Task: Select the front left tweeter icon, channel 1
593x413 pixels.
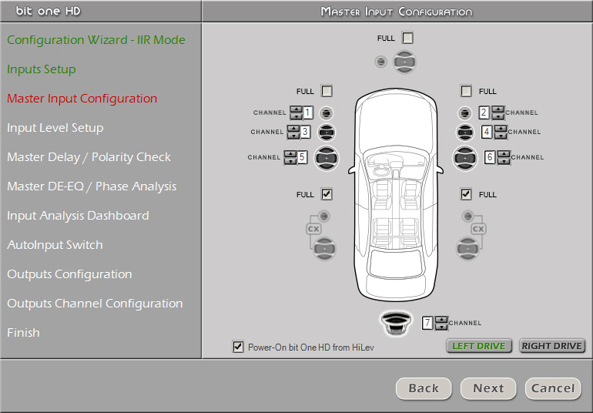Action: (326, 112)
